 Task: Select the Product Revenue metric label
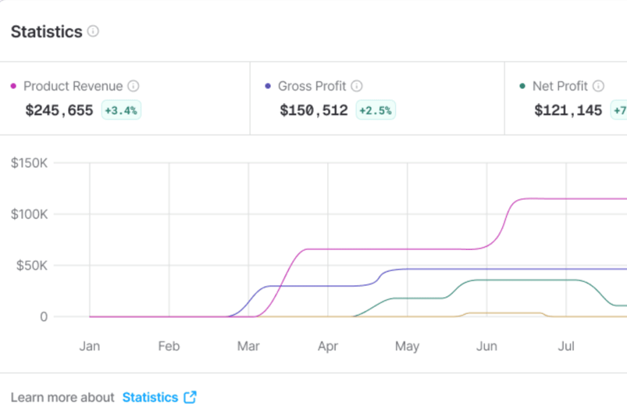[73, 86]
